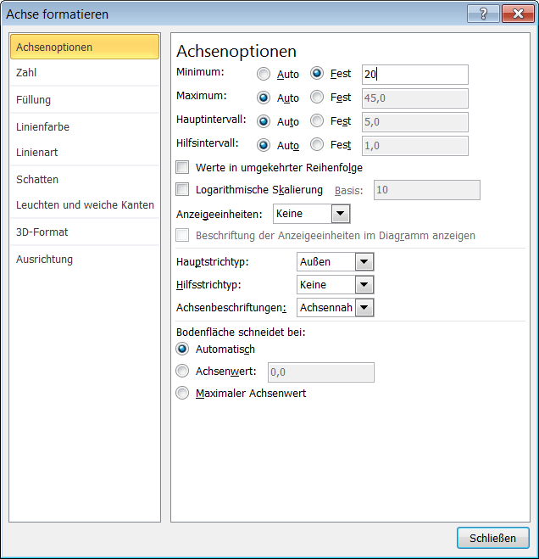This screenshot has width=539, height=559.
Task: Select the Schatten category
Action: [37, 180]
